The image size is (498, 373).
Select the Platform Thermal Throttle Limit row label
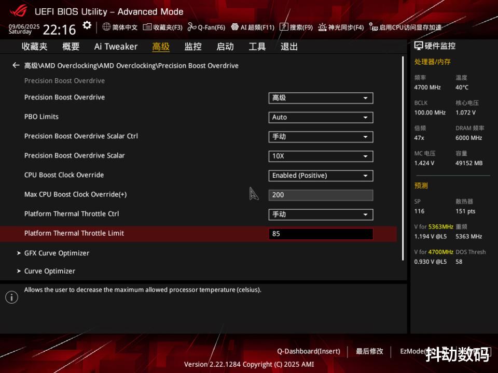74,233
